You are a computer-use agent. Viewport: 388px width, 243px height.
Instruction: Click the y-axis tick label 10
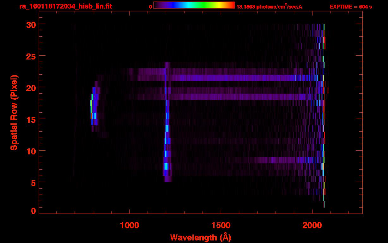(x=30, y=151)
